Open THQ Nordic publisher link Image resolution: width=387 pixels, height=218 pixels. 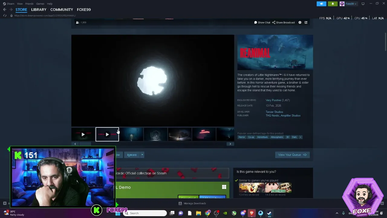click(272, 116)
